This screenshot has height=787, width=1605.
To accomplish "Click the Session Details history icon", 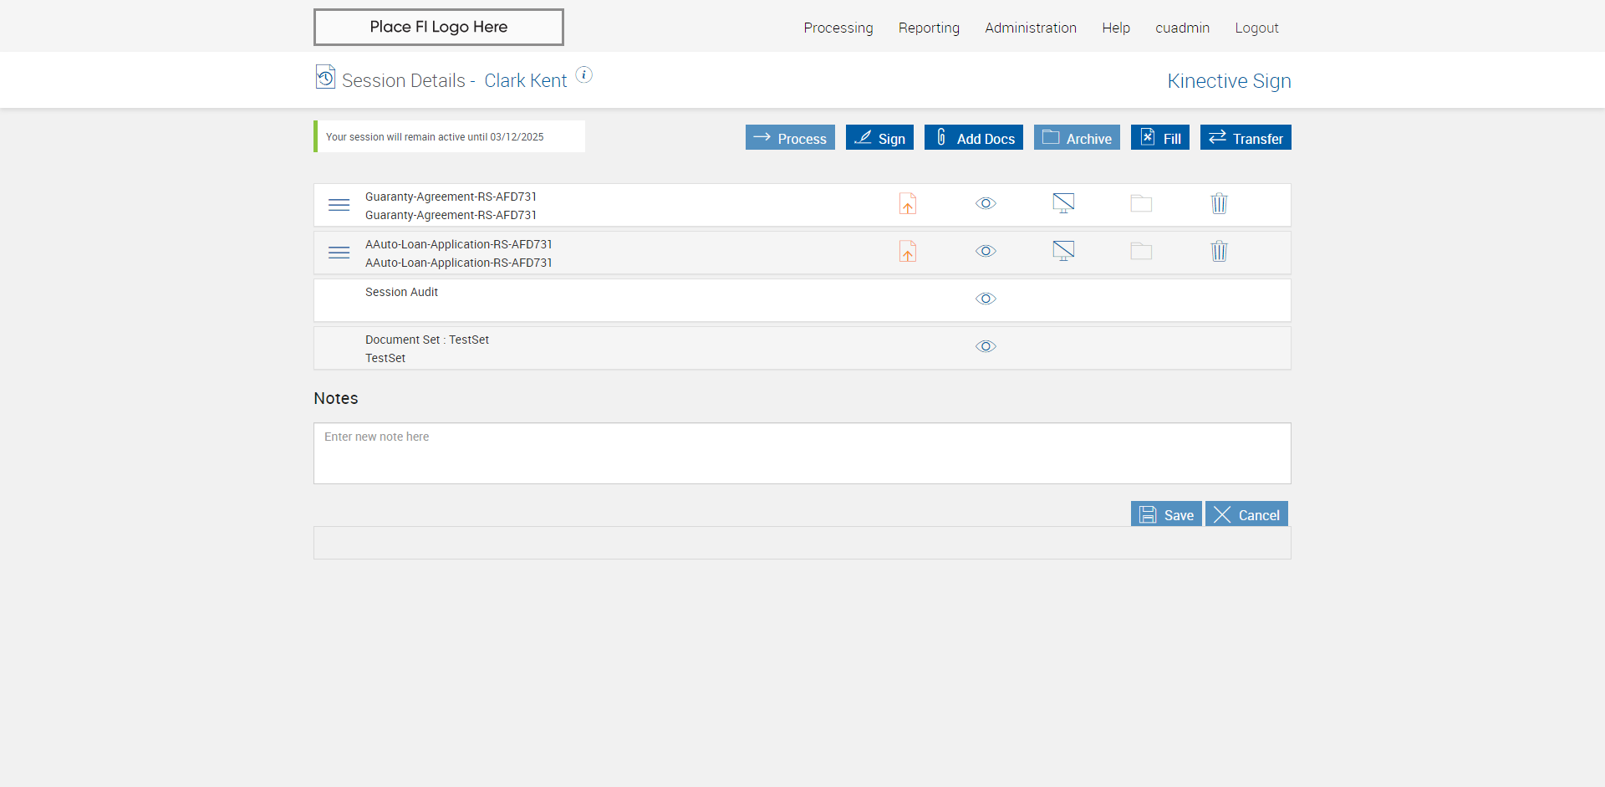I will (x=325, y=77).
